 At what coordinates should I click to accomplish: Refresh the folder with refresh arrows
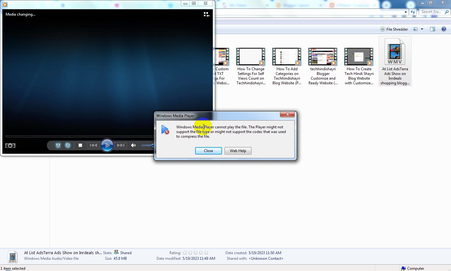[413, 12]
